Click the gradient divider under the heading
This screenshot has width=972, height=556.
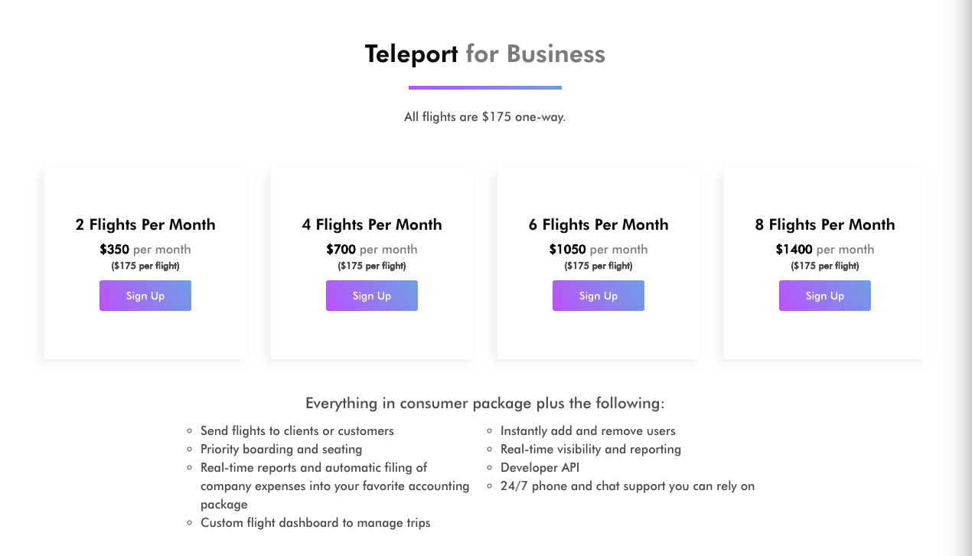pyautogui.click(x=484, y=87)
